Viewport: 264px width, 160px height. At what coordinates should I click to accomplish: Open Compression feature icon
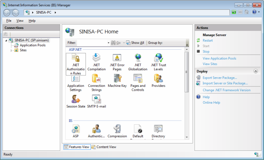(117, 129)
